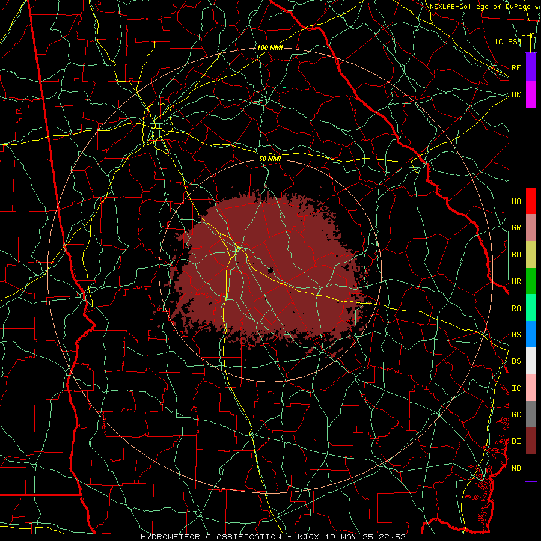Image resolution: width=541 pixels, height=541 pixels.
Task: Click the IC light pink legend swatch
Action: click(531, 388)
